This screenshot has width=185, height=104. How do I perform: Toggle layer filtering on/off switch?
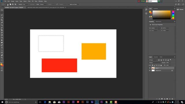click(x=171, y=60)
